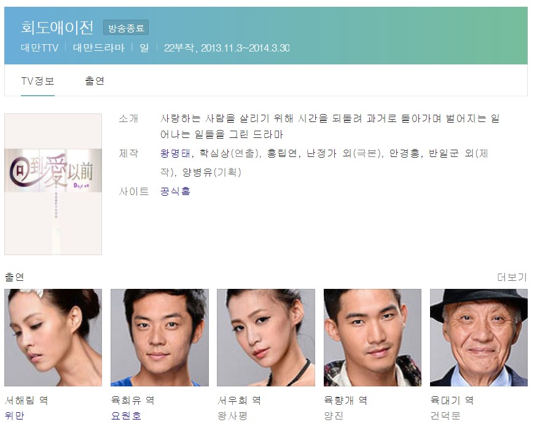Click the actor name 왕사평
This screenshot has width=540, height=433.
click(232, 416)
